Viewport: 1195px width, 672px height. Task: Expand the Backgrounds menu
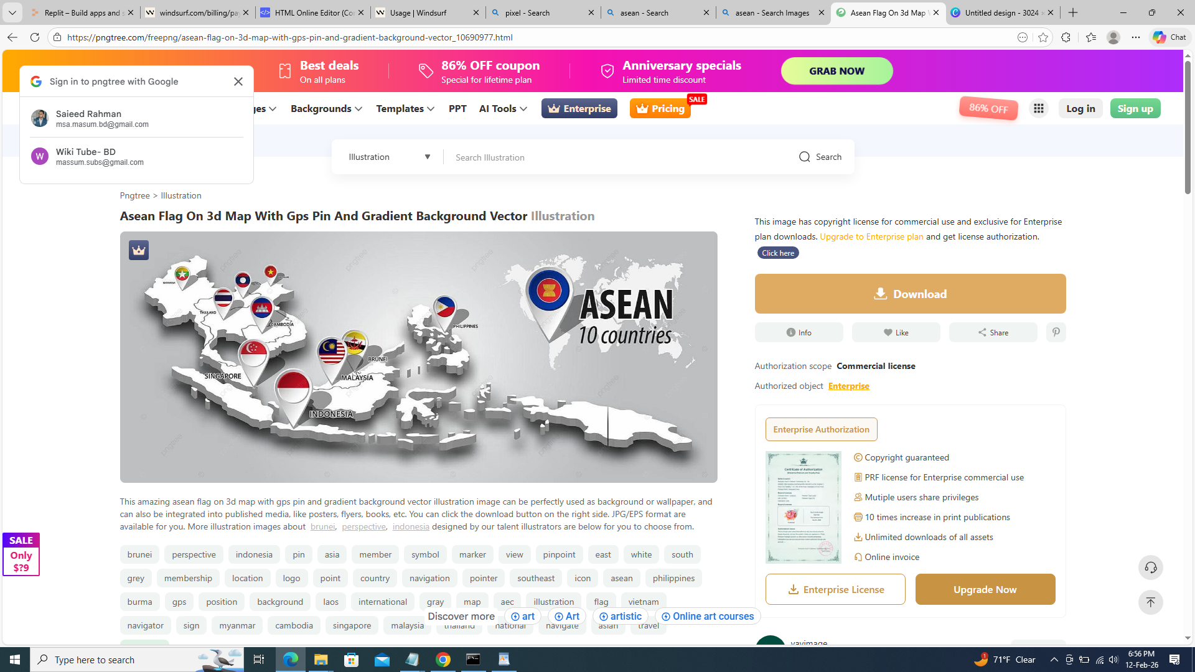tap(326, 108)
